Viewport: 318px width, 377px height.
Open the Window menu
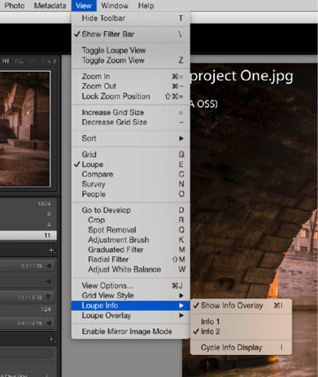(x=114, y=5)
